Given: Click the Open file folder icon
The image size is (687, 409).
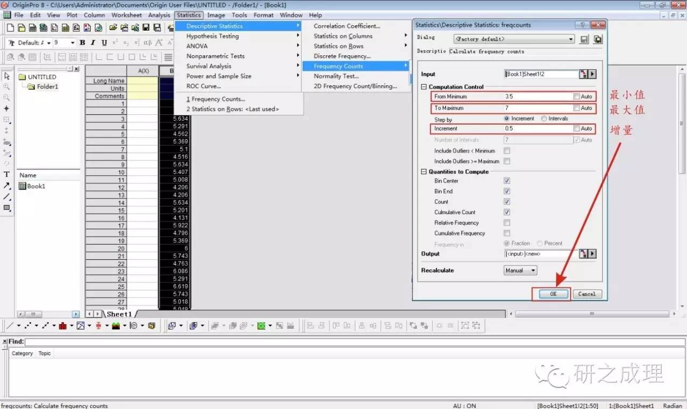Looking at the screenshot, I should (x=113, y=28).
